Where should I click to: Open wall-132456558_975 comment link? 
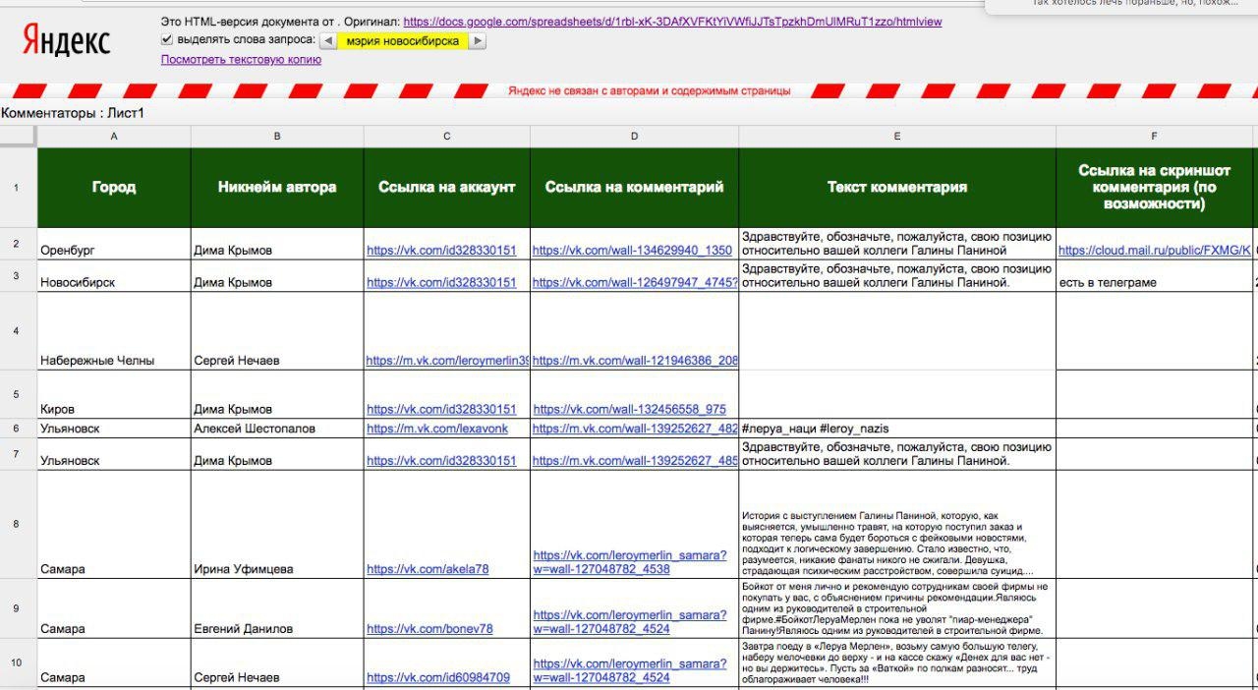click(x=629, y=409)
